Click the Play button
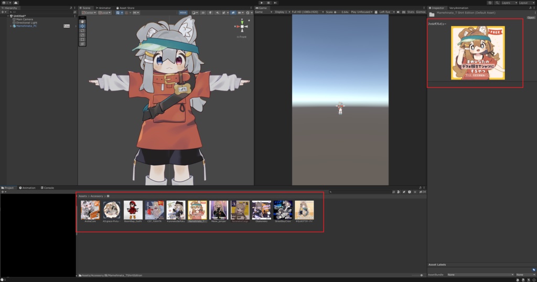Image resolution: width=537 pixels, height=282 pixels. 262,3
